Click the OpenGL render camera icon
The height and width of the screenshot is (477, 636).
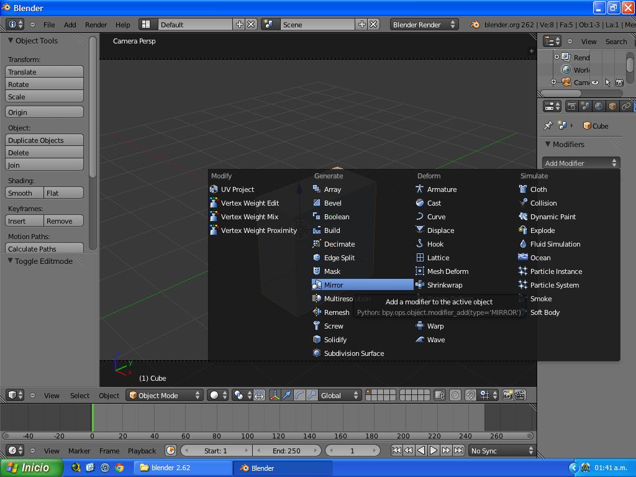(x=507, y=395)
